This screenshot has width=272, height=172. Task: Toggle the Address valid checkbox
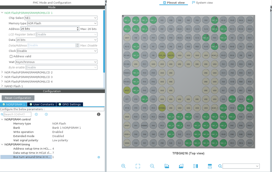(11, 56)
